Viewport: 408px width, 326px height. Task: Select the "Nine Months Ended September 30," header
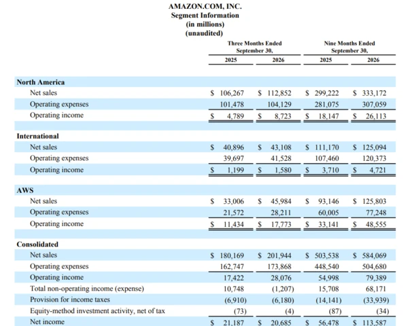[350, 47]
